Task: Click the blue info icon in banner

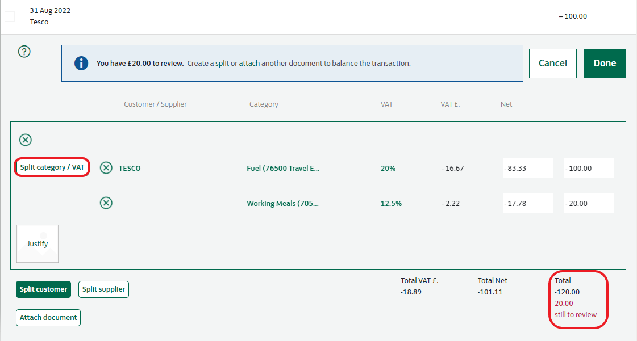Action: [81, 64]
